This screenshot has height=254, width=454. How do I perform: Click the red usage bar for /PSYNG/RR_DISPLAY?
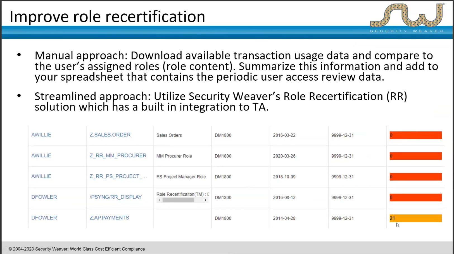(x=416, y=197)
